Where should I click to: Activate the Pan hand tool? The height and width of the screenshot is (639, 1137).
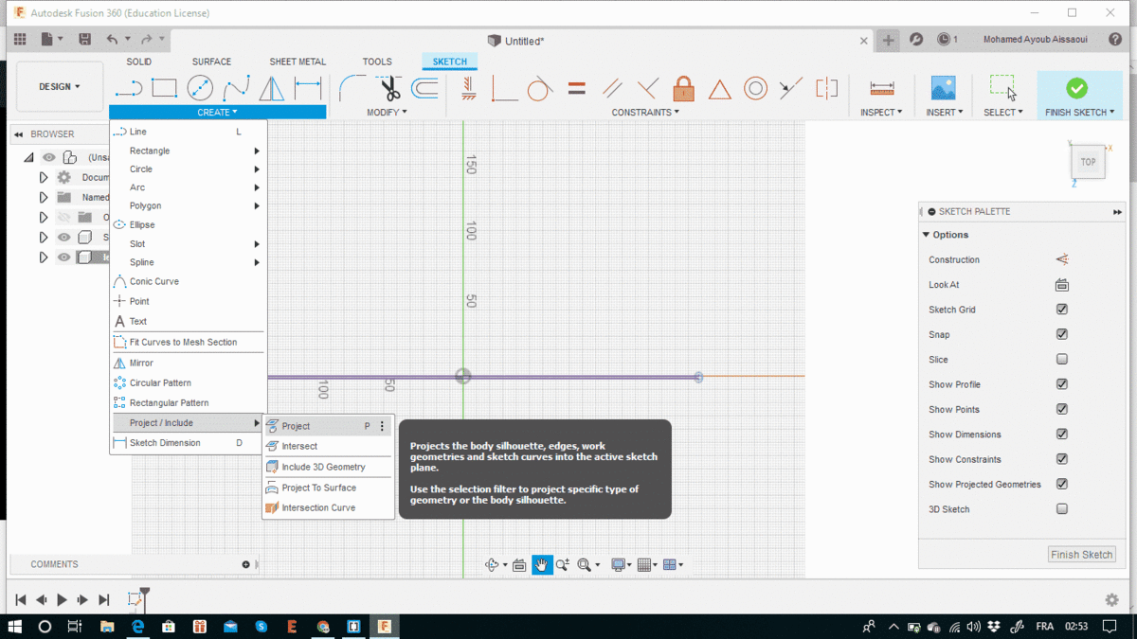[542, 565]
